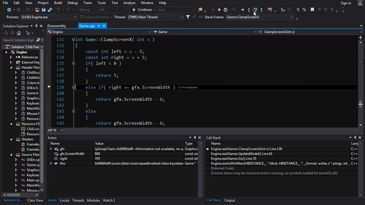Screen dimensions: 365x205
Task: Open Solution Explorer Home view icon
Action: [19, 33]
